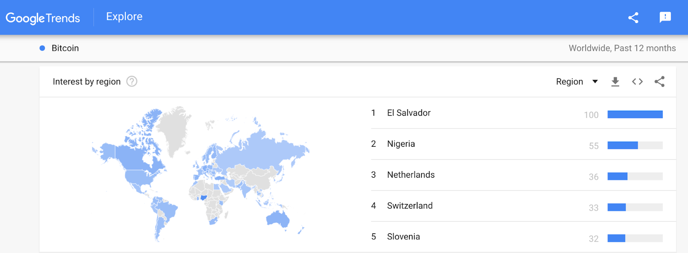Share this Trends page from header
Screen dimensions: 688x253
click(x=633, y=18)
